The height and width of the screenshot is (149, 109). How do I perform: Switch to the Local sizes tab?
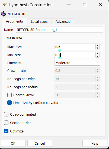pyautogui.click(x=39, y=21)
